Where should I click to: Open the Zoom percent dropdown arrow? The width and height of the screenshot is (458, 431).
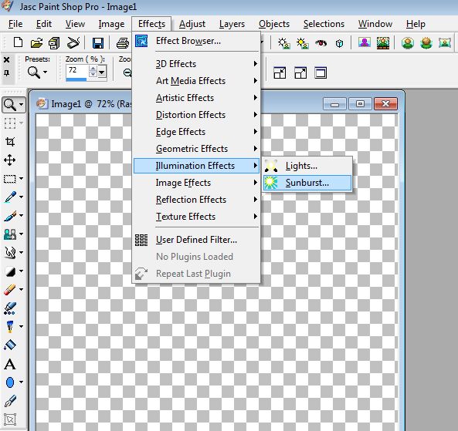102,72
